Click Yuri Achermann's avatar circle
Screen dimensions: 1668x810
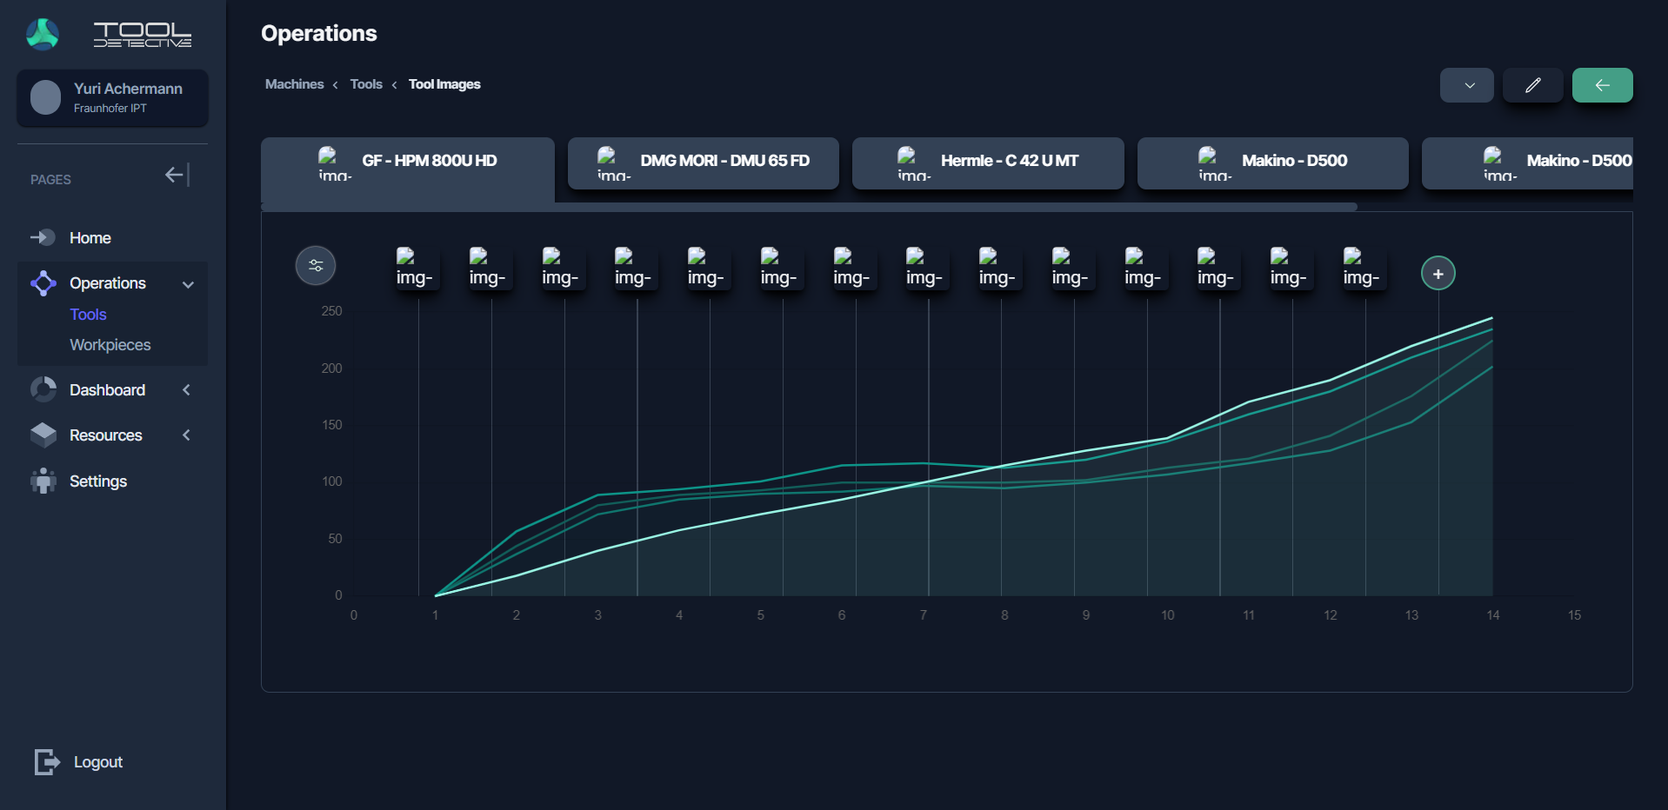click(x=45, y=97)
